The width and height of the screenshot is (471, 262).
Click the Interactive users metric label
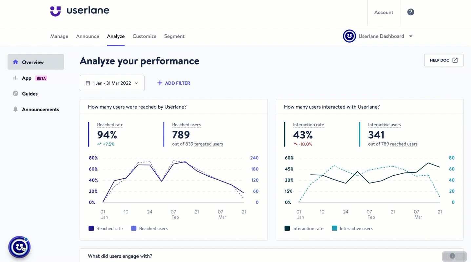(x=384, y=125)
